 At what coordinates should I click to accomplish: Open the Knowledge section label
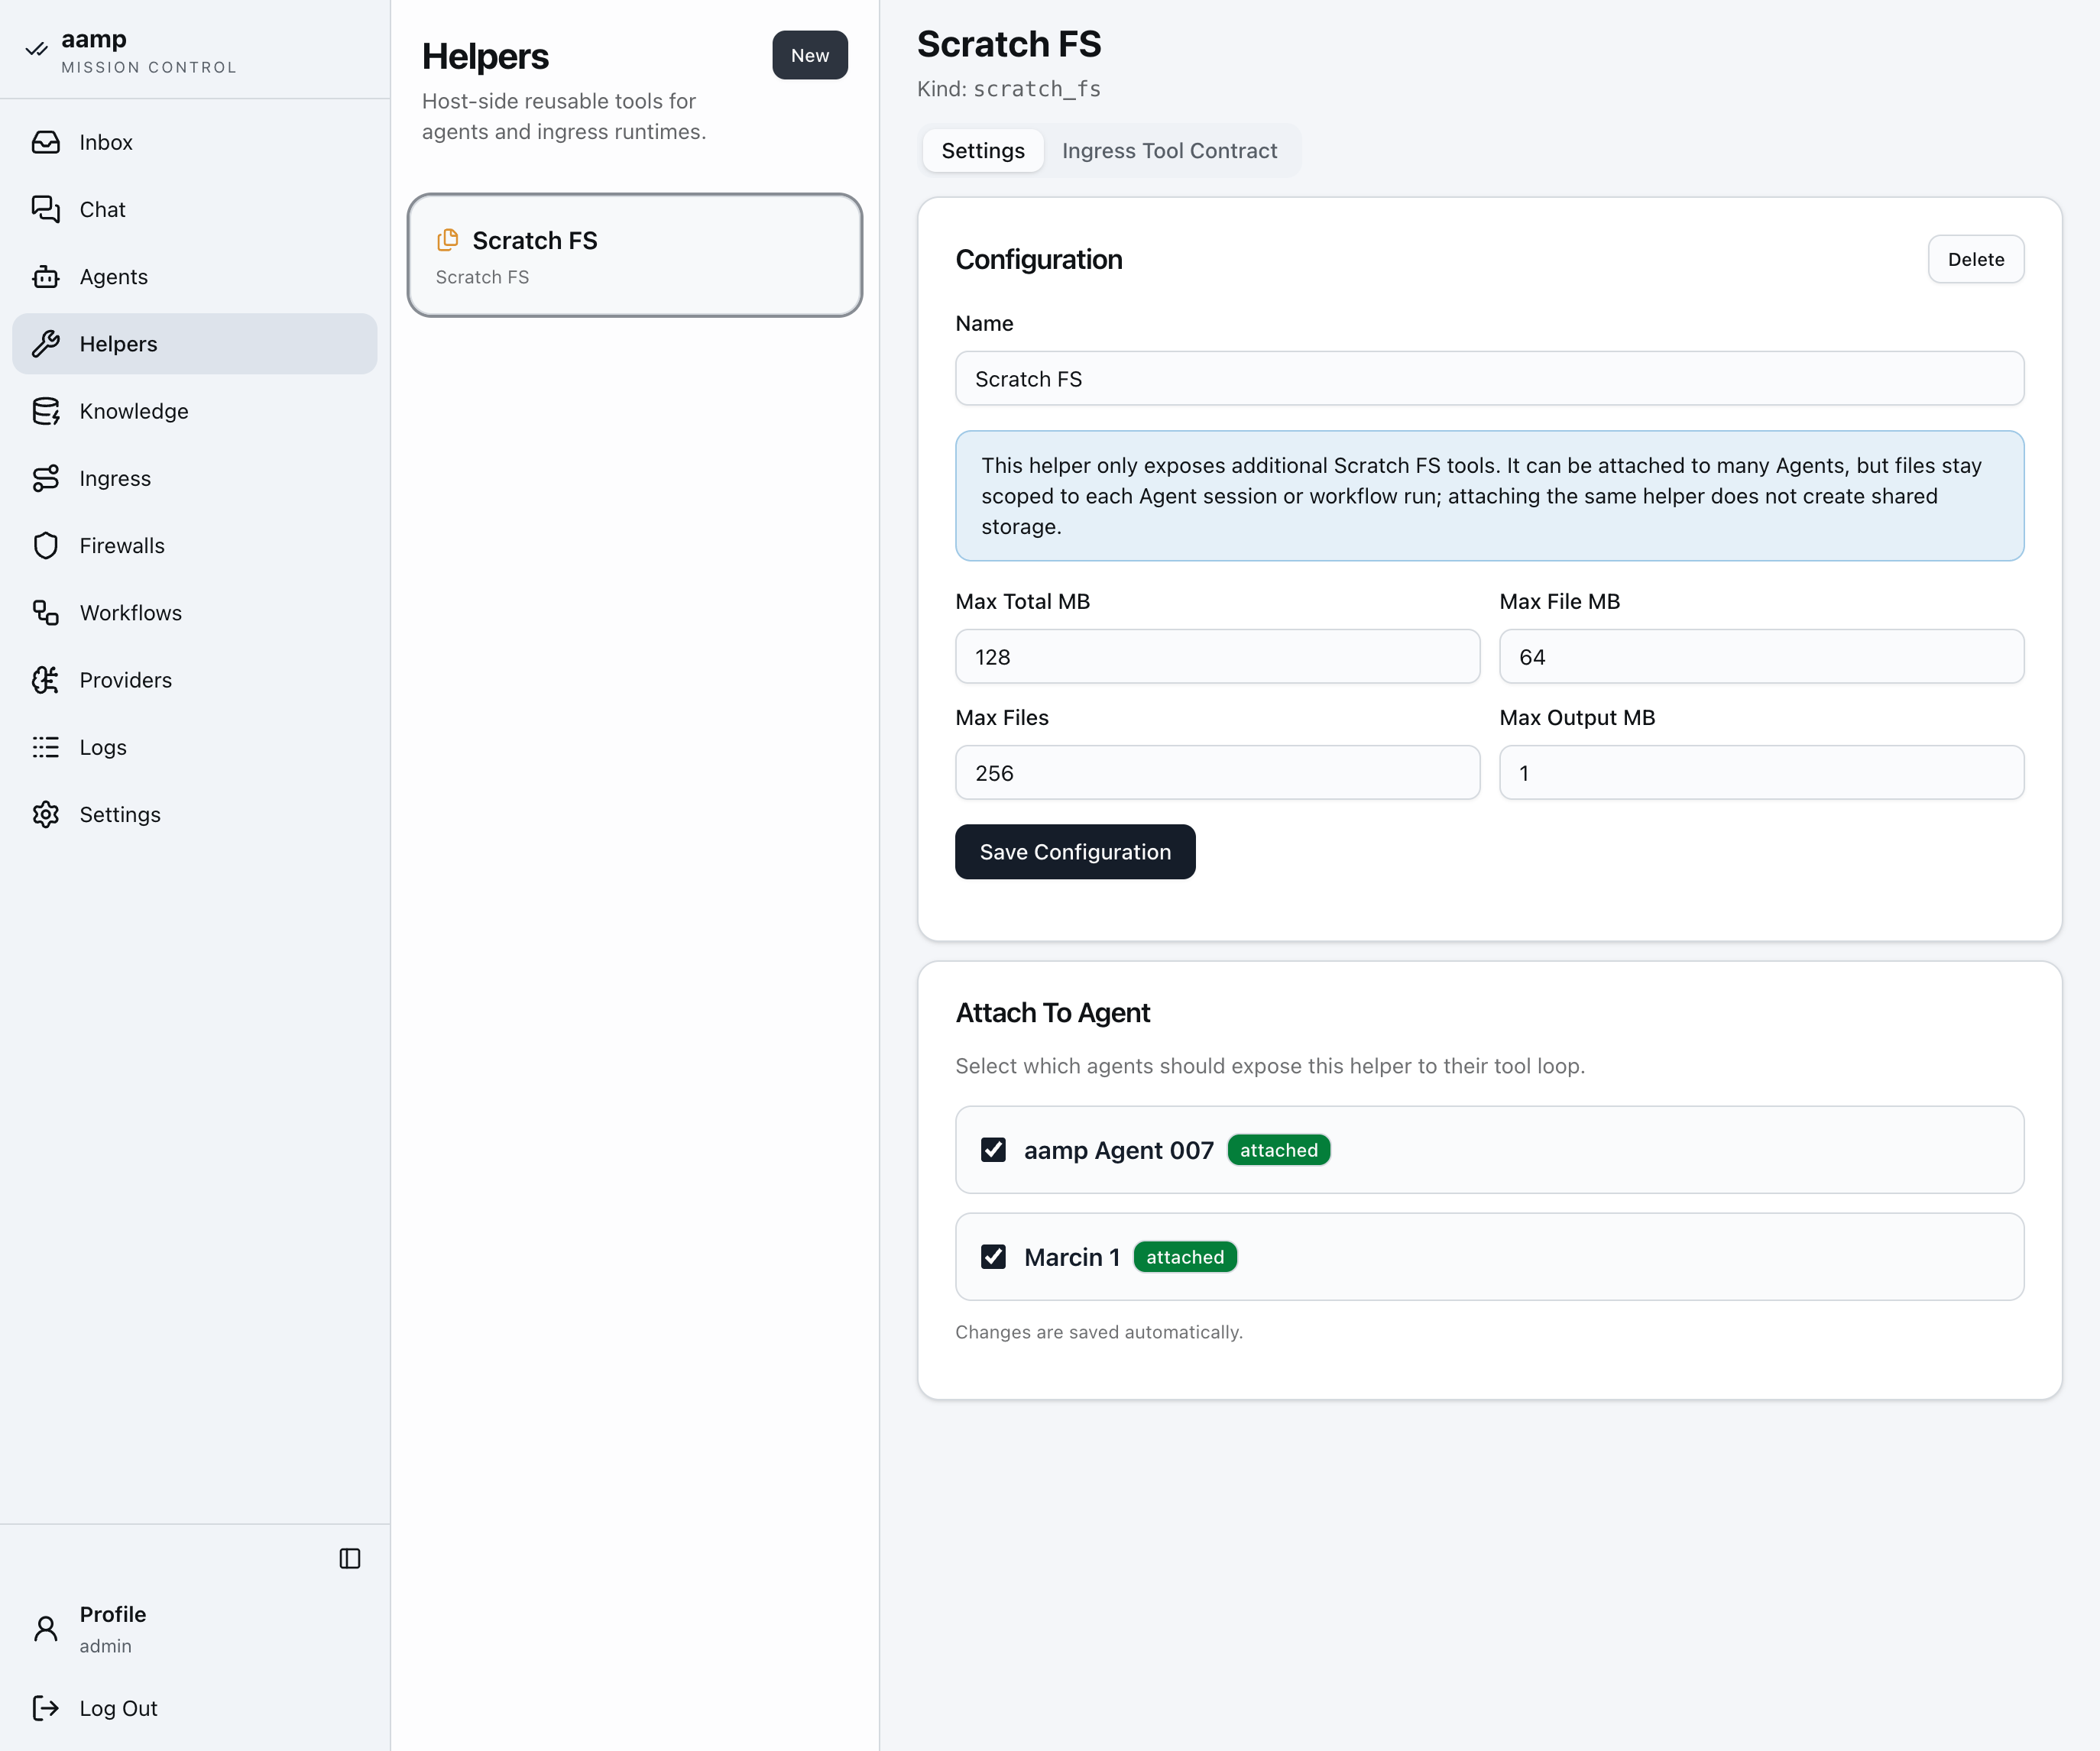[x=134, y=411]
